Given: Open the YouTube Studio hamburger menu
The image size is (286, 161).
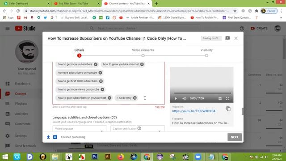Looking at the screenshot, I should [x=8, y=28].
